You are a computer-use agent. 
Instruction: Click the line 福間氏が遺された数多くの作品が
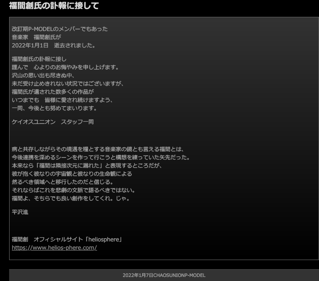pyautogui.click(x=53, y=92)
